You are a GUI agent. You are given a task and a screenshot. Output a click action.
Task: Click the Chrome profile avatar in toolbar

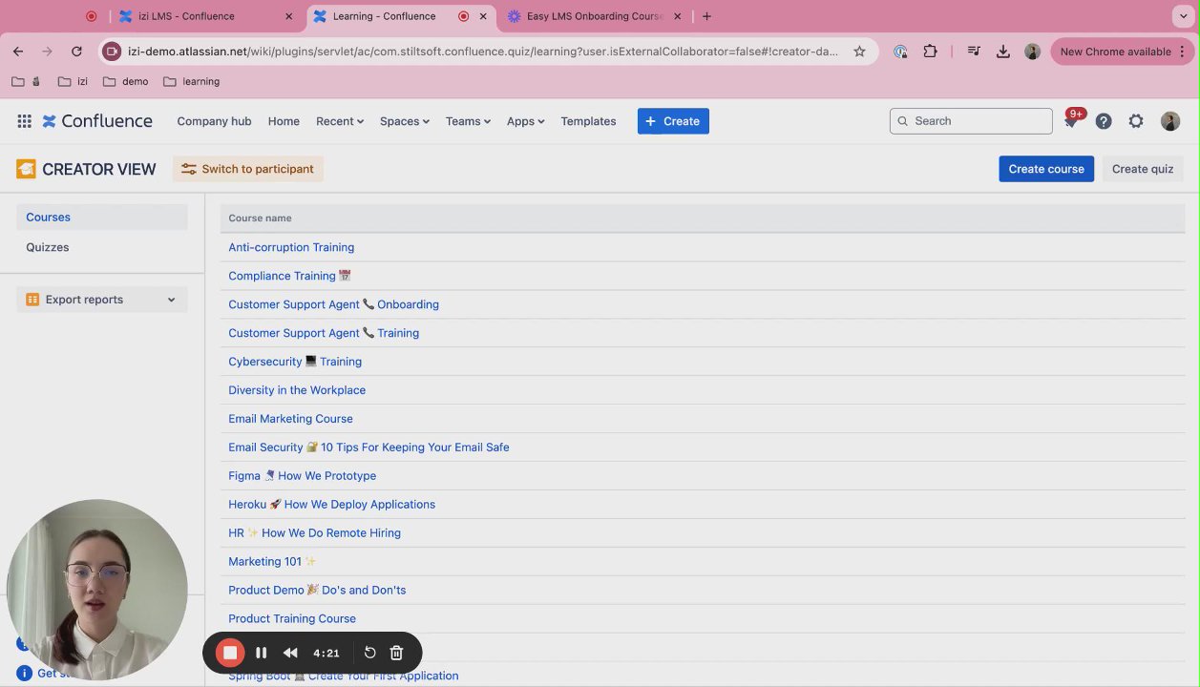click(1032, 52)
